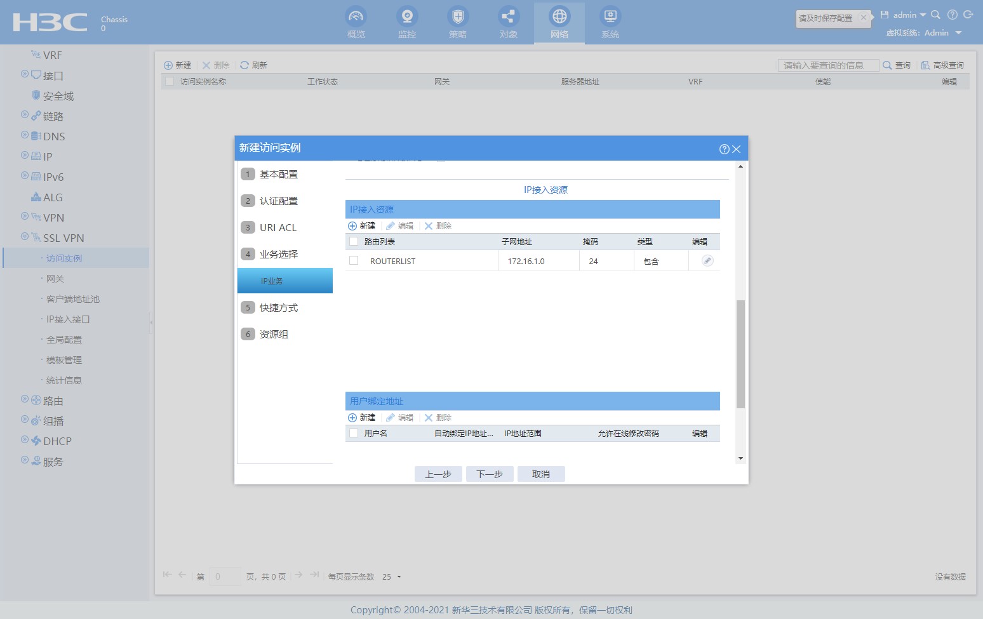Open IP接入接口 under SSL VPN

click(x=68, y=319)
